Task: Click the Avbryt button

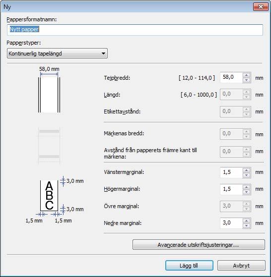Action: 241,265
